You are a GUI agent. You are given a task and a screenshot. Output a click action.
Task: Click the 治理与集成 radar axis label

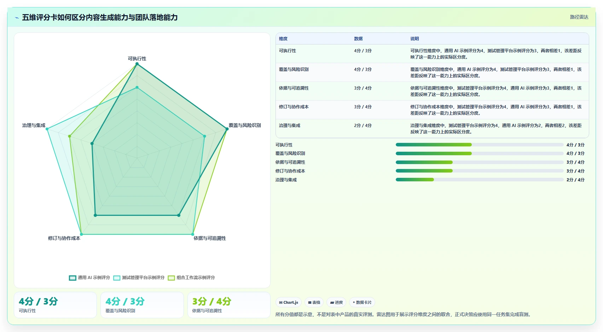(x=34, y=125)
